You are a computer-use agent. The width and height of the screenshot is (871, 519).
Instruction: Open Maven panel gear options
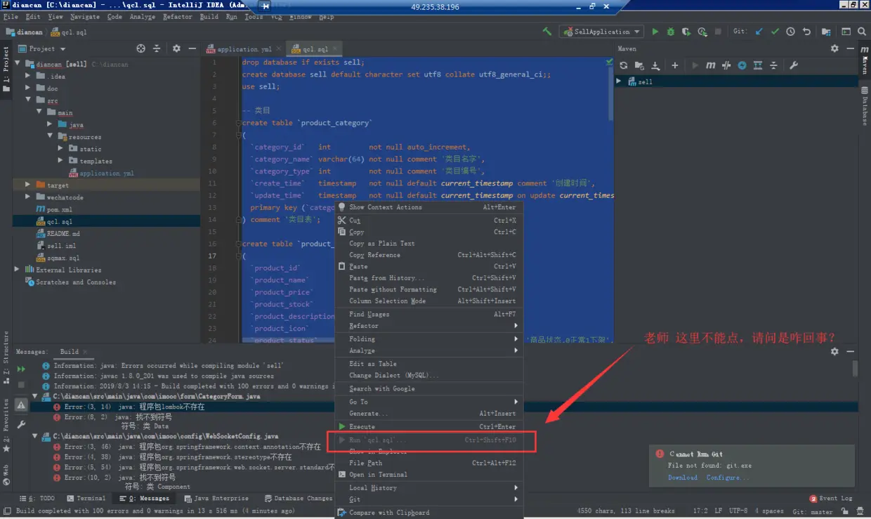(x=834, y=48)
